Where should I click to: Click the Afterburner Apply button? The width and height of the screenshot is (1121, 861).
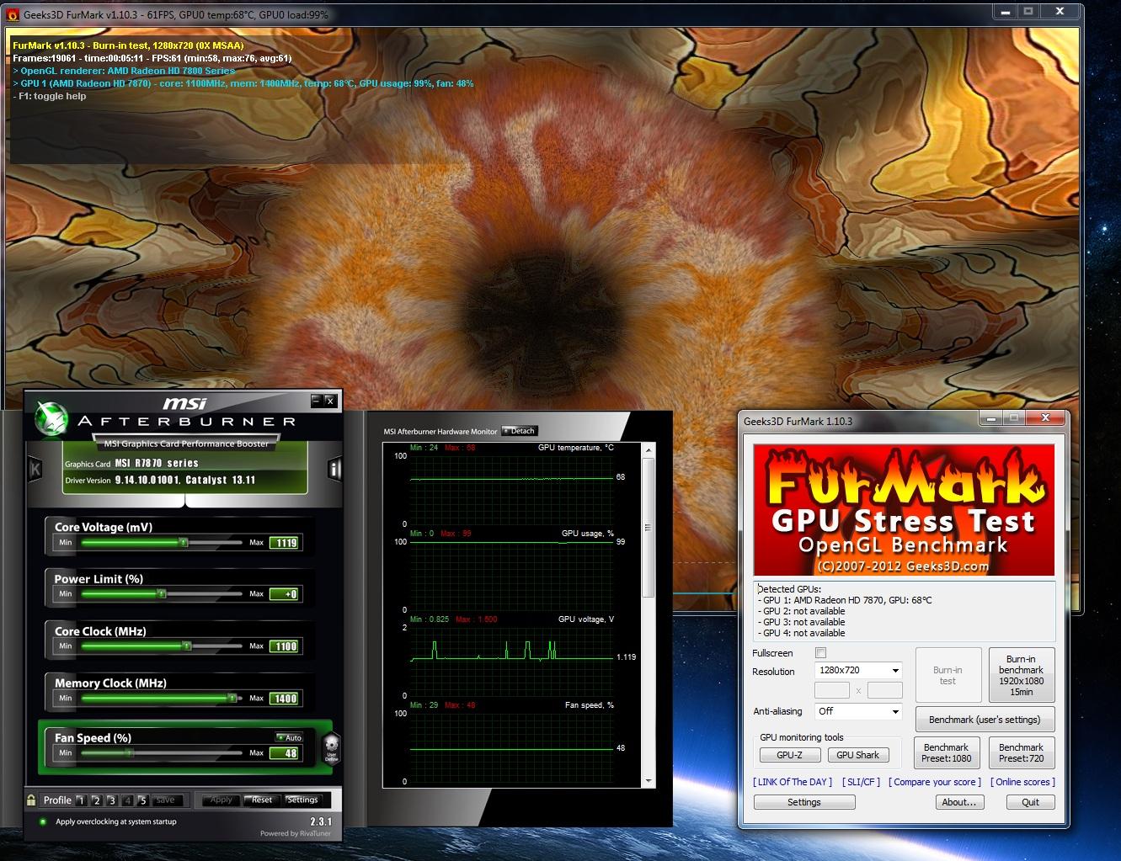coord(222,800)
